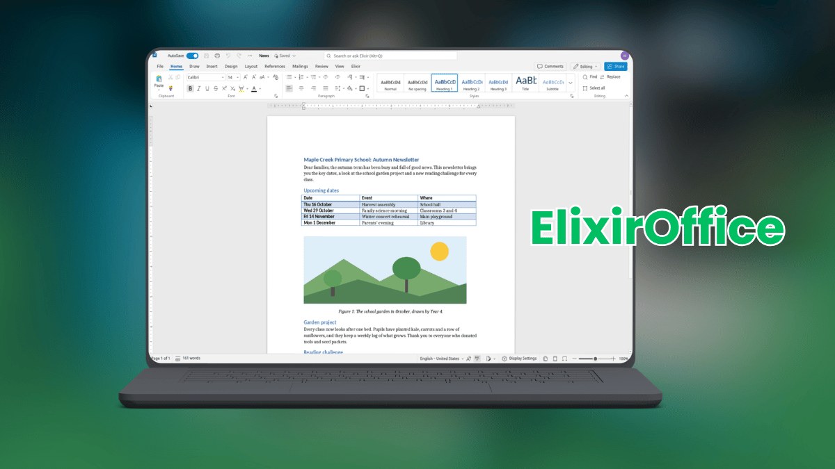Open the Saved status dropdown

pos(285,56)
